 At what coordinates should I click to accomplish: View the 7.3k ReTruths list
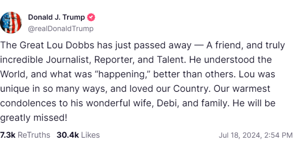[25, 135]
